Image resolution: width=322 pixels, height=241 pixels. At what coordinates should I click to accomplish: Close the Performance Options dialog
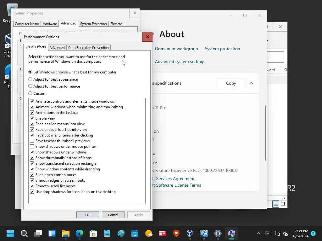pos(147,37)
